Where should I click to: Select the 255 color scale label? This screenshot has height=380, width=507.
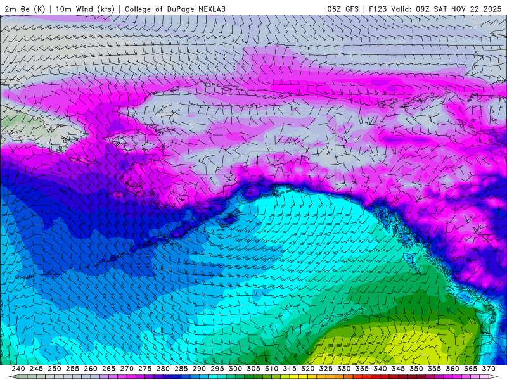click(72, 369)
